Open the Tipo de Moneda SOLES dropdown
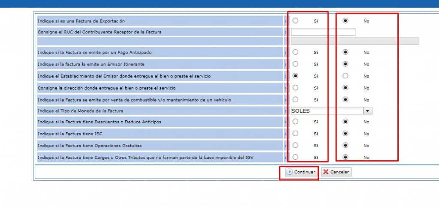 [x=331, y=111]
